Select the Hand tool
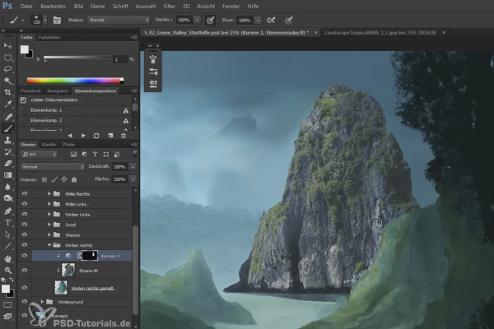The image size is (494, 329). pyautogui.click(x=8, y=259)
